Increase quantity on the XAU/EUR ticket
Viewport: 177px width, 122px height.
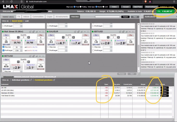(73, 37)
